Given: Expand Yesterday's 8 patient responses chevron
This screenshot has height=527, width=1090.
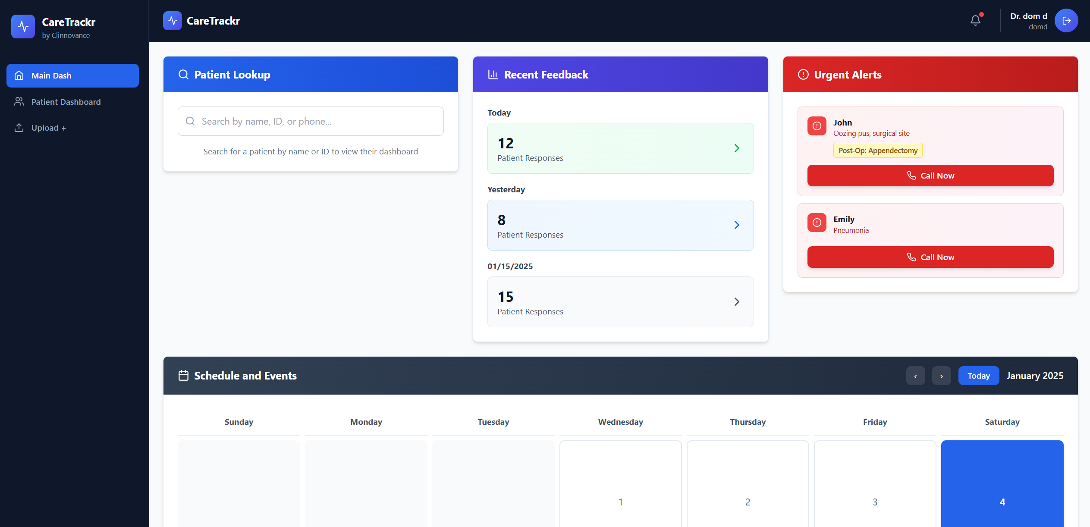Looking at the screenshot, I should click(x=737, y=225).
